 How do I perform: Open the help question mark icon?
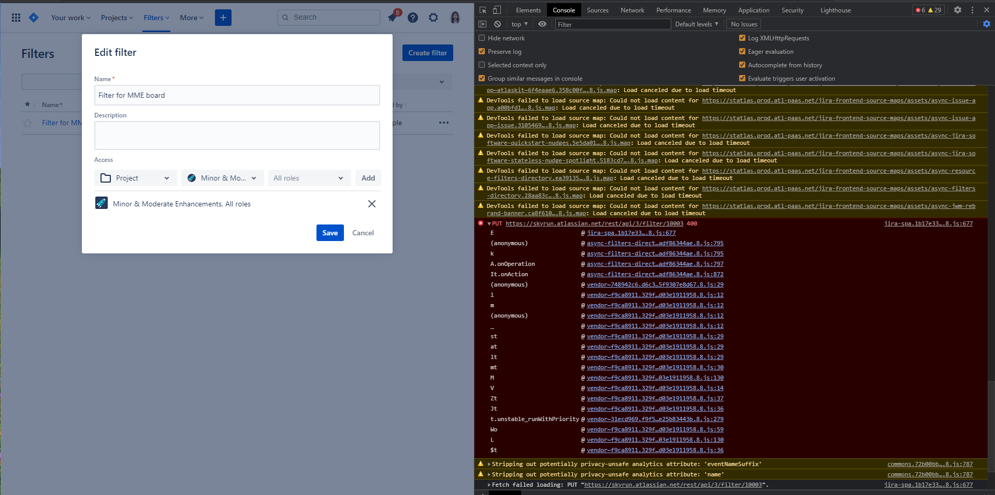point(413,18)
